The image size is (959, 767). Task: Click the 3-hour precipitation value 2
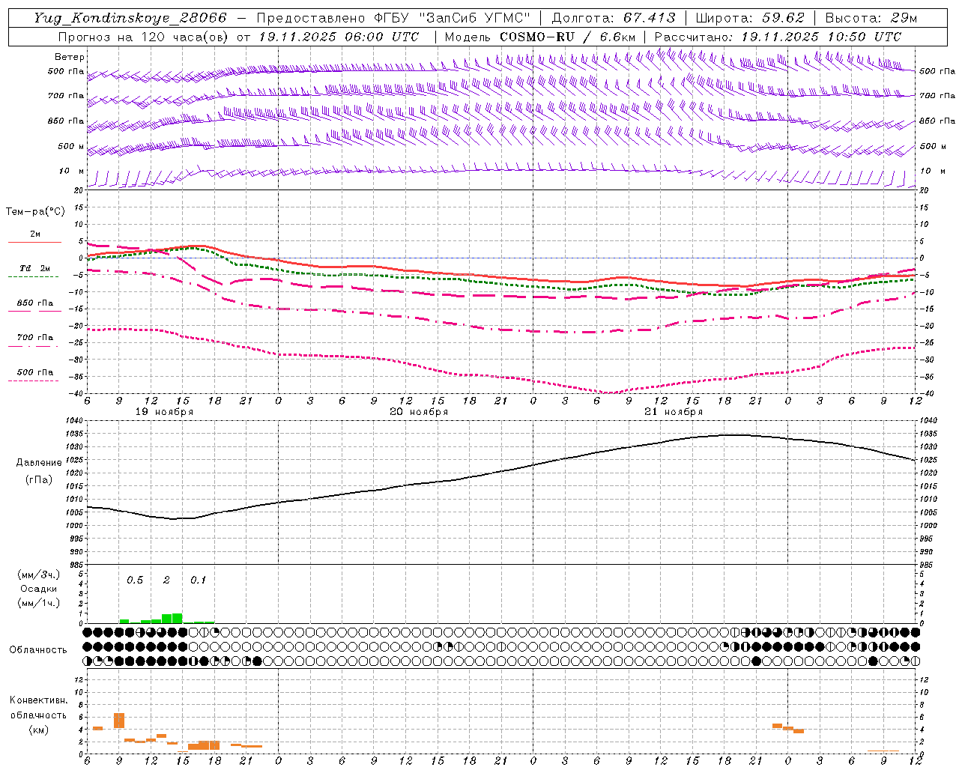pos(166,580)
